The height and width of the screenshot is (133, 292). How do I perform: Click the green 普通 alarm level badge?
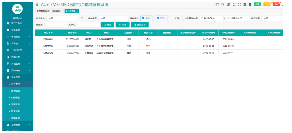257,4
